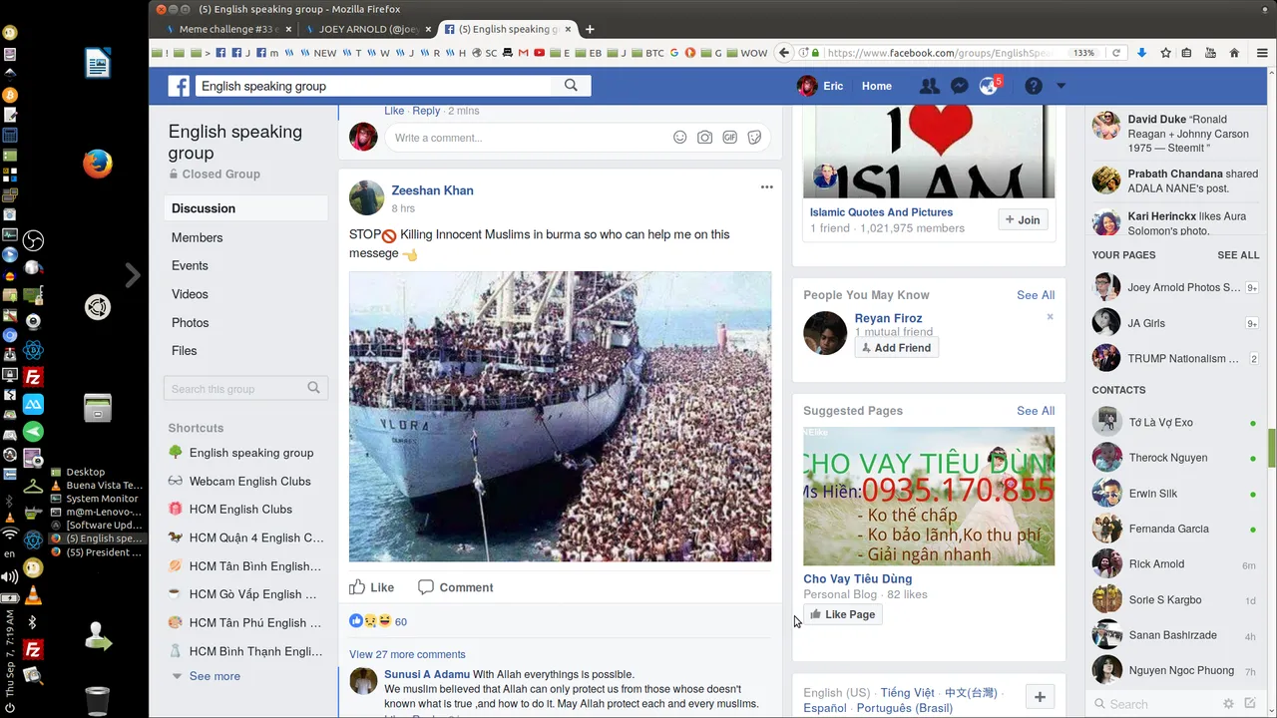Open the LibreOffice Writer document desktop icon
Screen dimensions: 1277x718
click(97, 64)
